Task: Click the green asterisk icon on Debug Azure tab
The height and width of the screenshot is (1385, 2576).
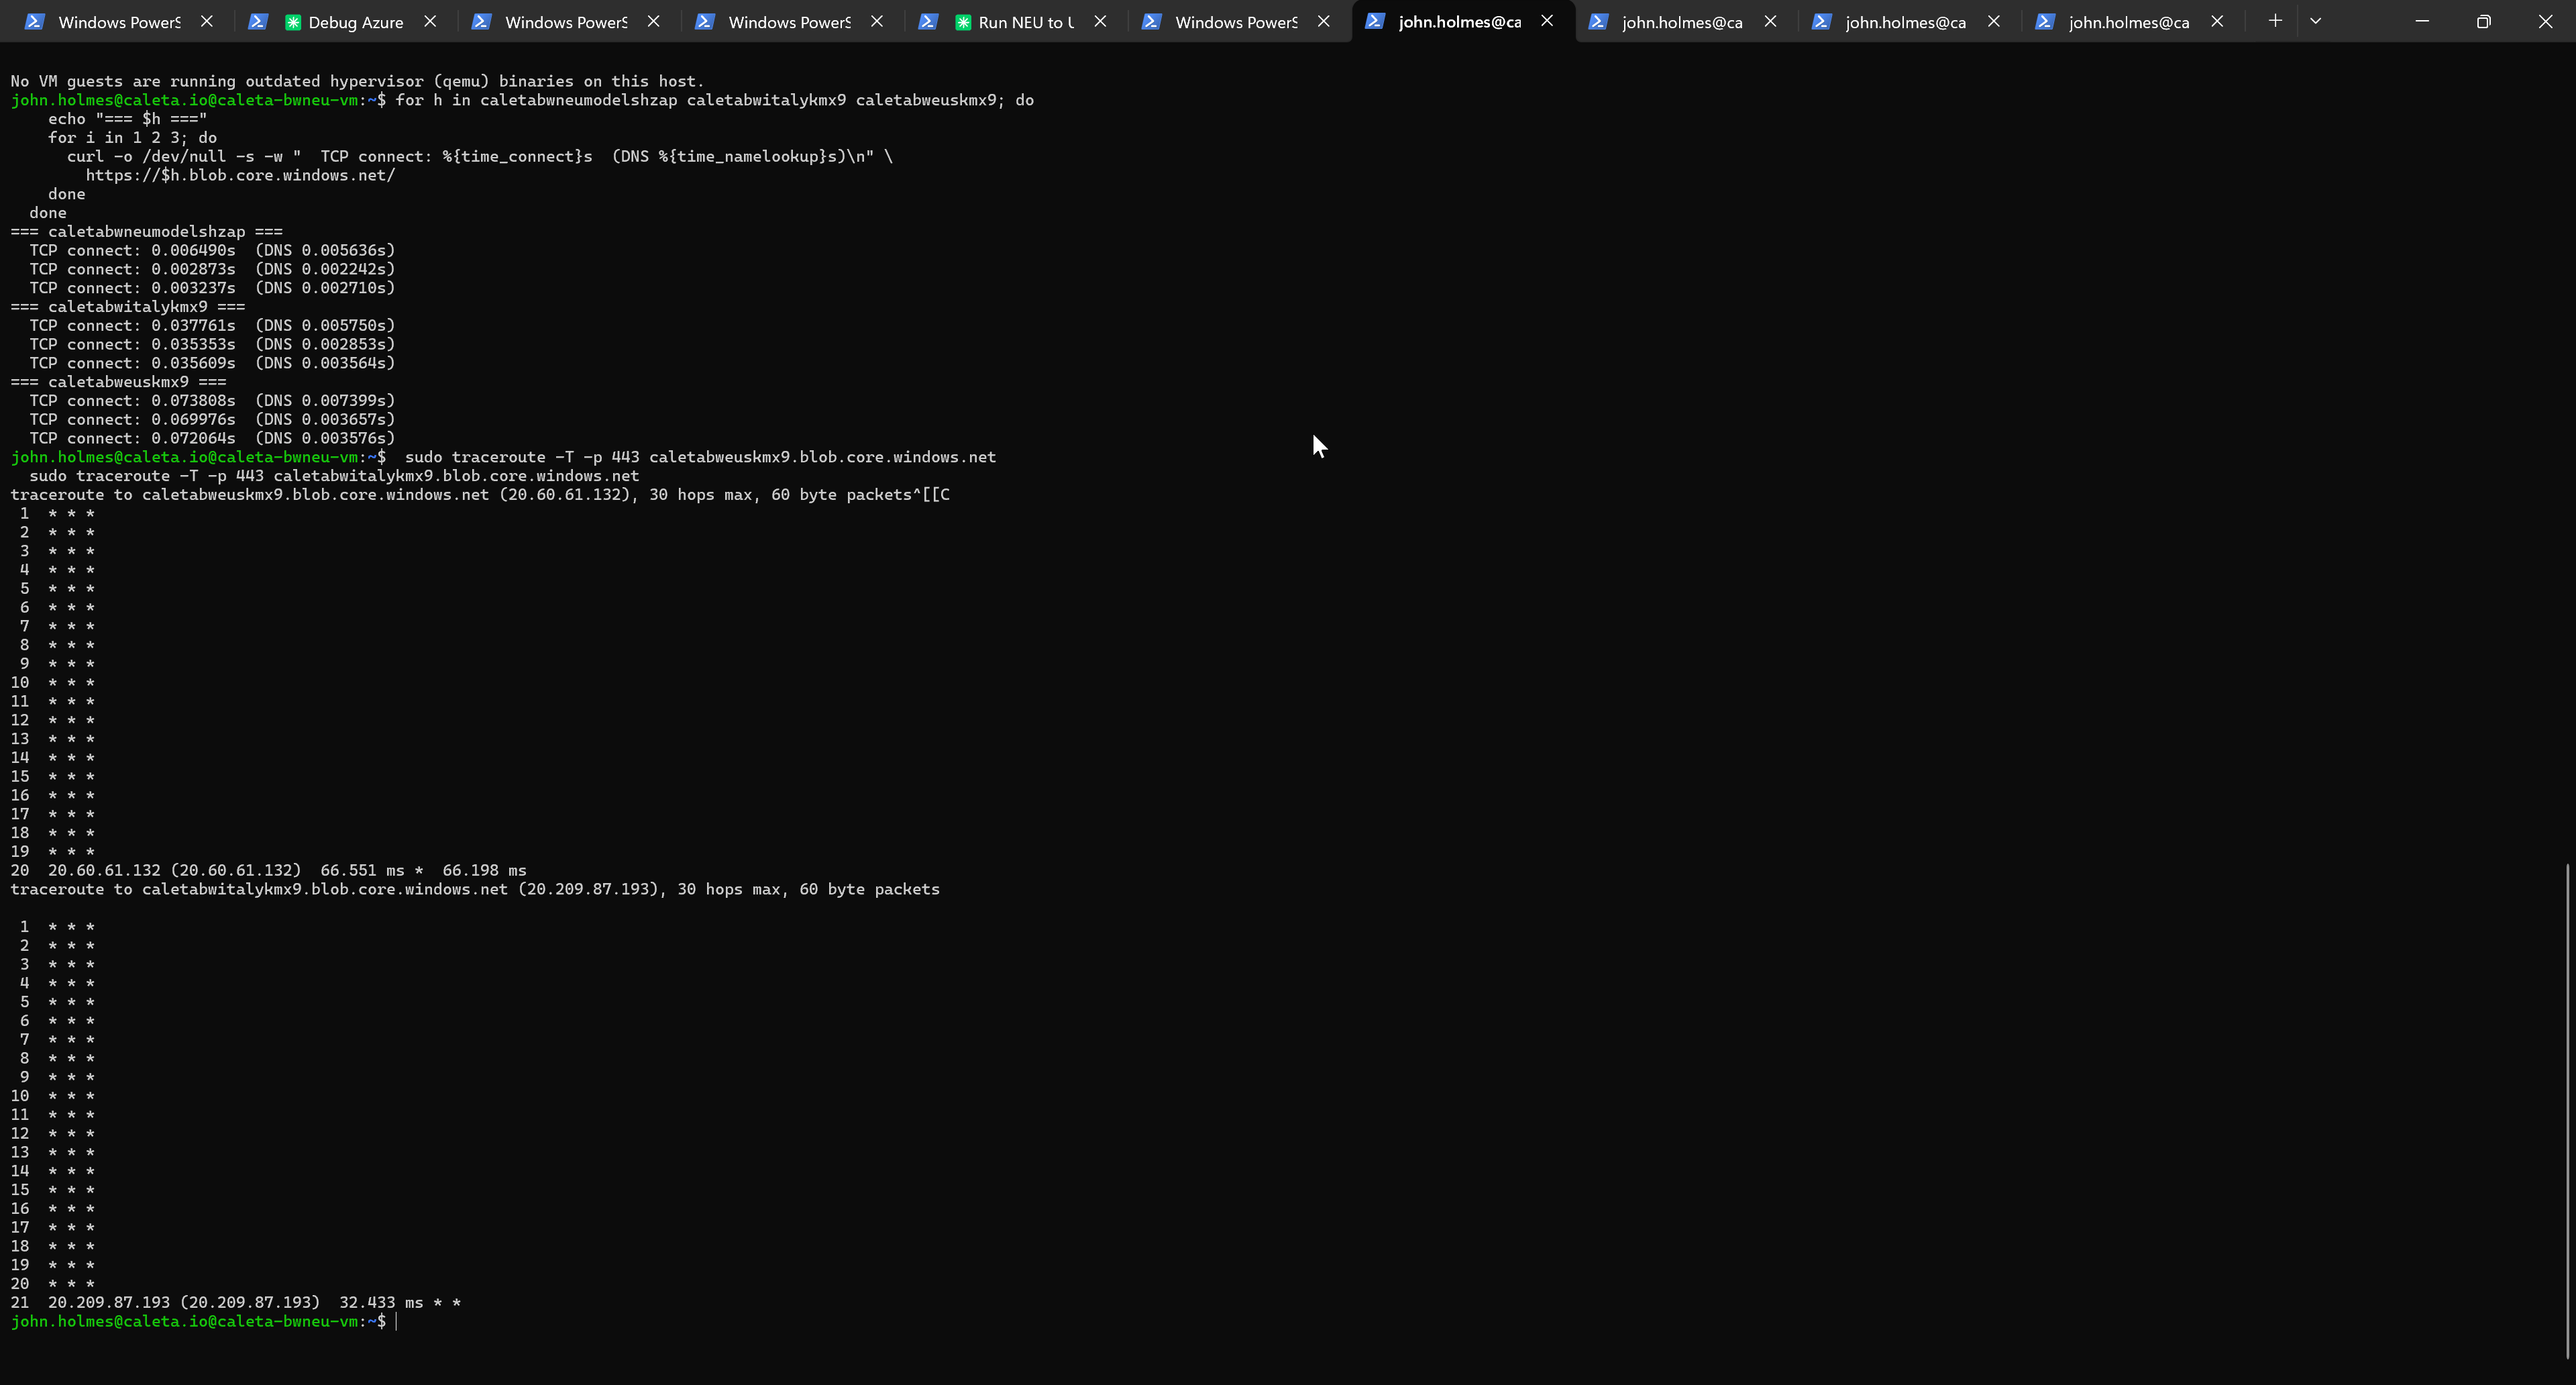Action: pos(293,22)
